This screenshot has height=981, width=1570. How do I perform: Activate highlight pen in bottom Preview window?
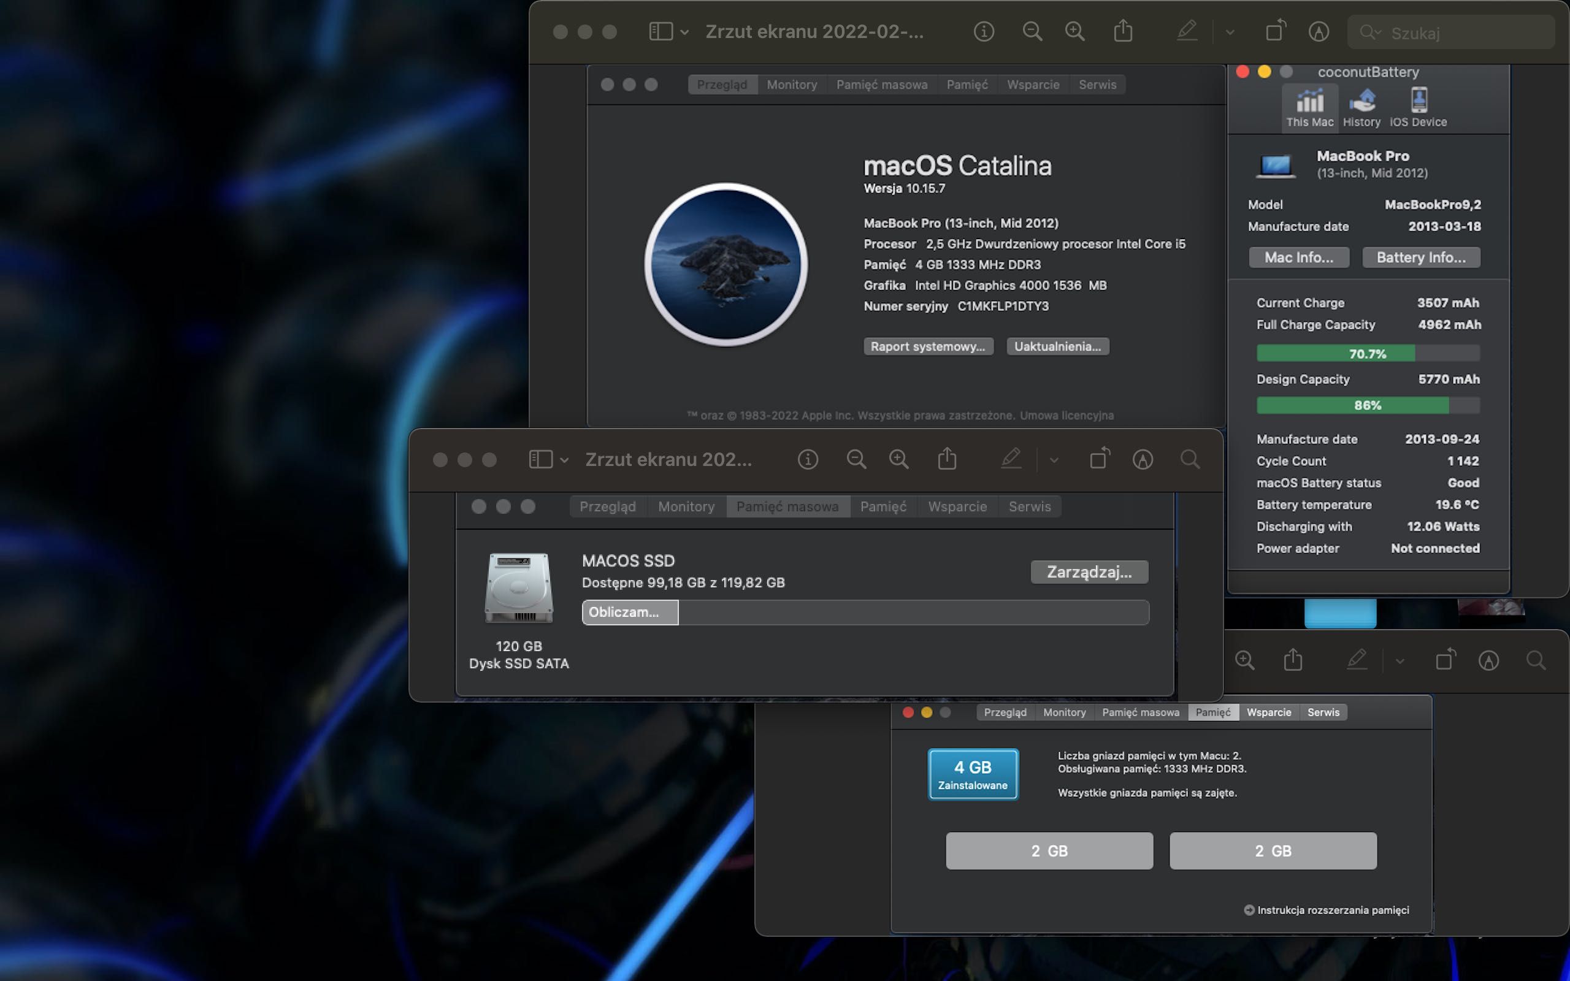(x=1357, y=660)
